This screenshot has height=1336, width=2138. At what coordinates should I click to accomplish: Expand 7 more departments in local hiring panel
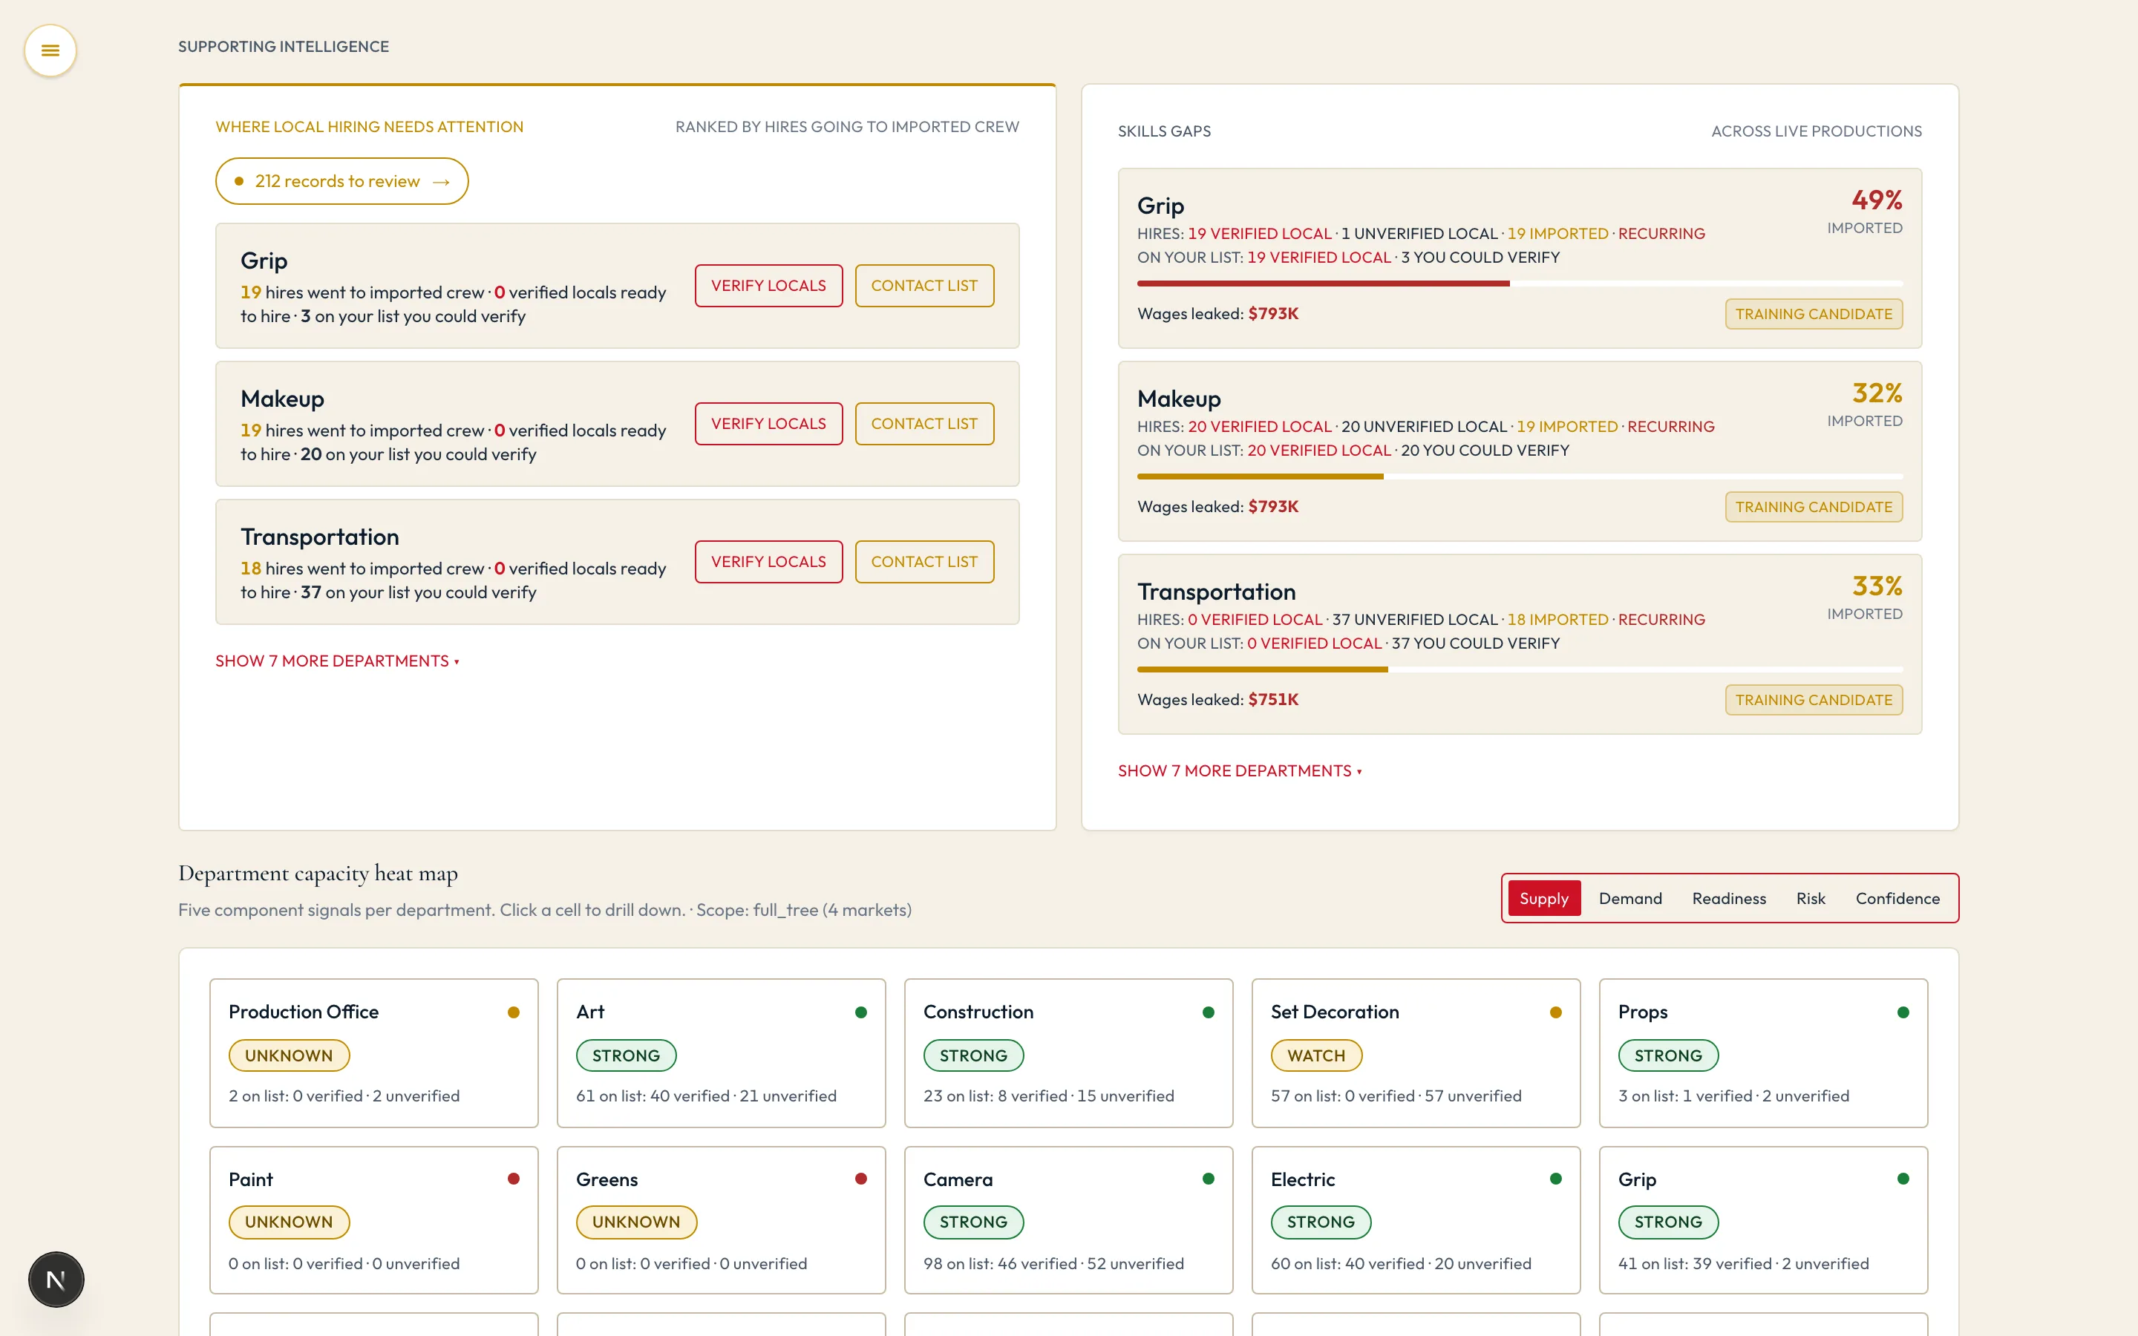[x=336, y=661]
